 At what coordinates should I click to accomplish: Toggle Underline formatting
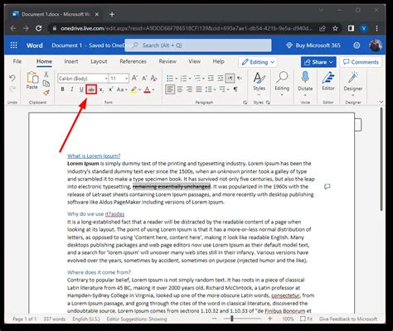point(81,89)
